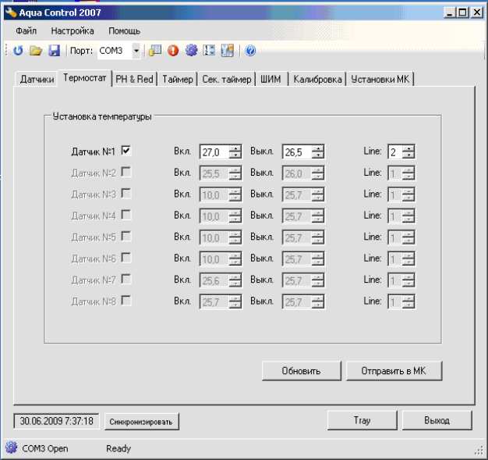Click the blue help question mark icon
The height and width of the screenshot is (460, 488).
click(250, 51)
